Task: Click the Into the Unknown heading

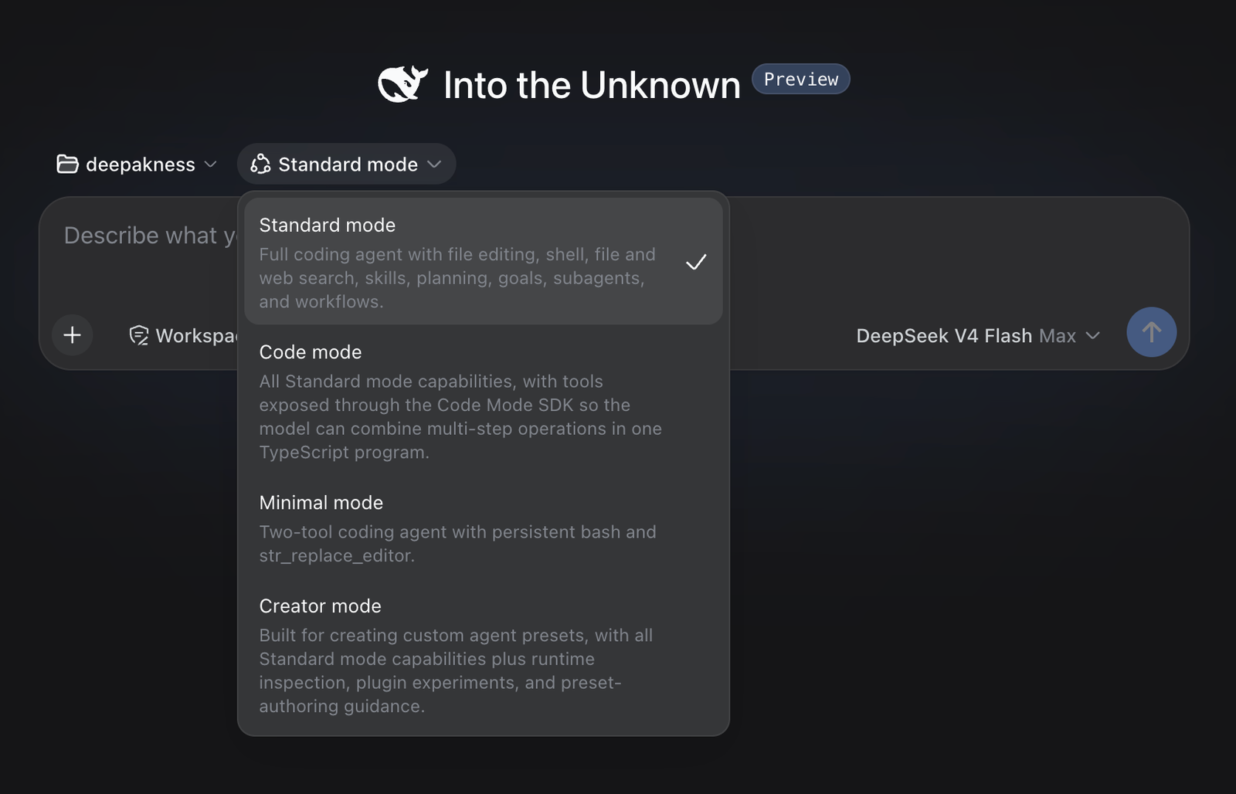Action: point(592,85)
